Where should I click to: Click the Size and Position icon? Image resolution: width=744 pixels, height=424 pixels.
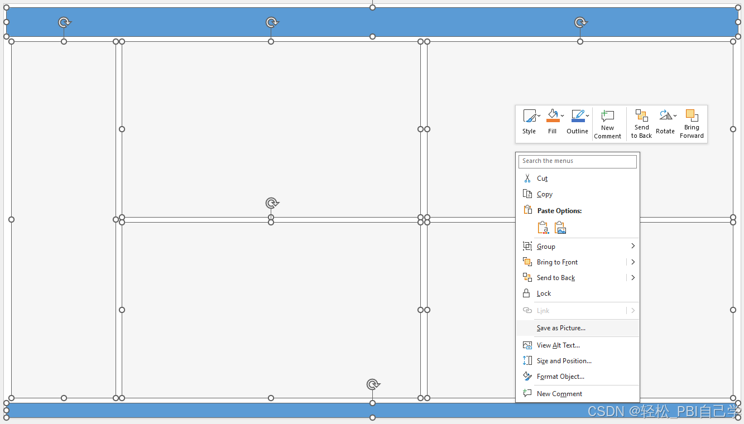click(527, 361)
